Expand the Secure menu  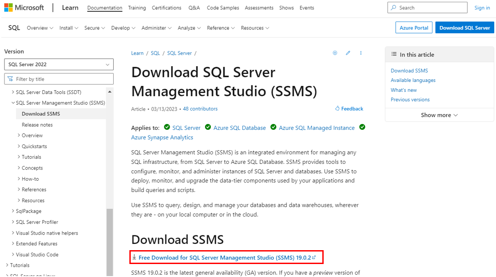[94, 28]
